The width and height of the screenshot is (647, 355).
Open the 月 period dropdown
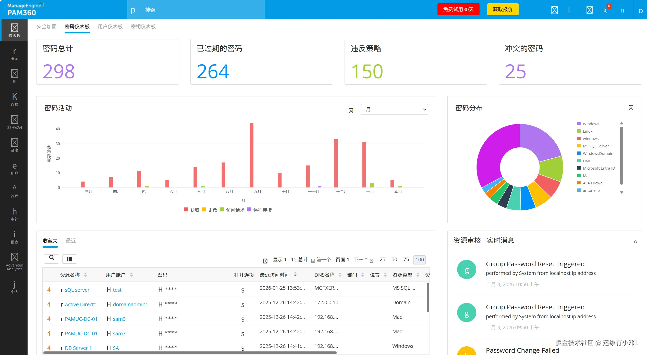pos(394,109)
